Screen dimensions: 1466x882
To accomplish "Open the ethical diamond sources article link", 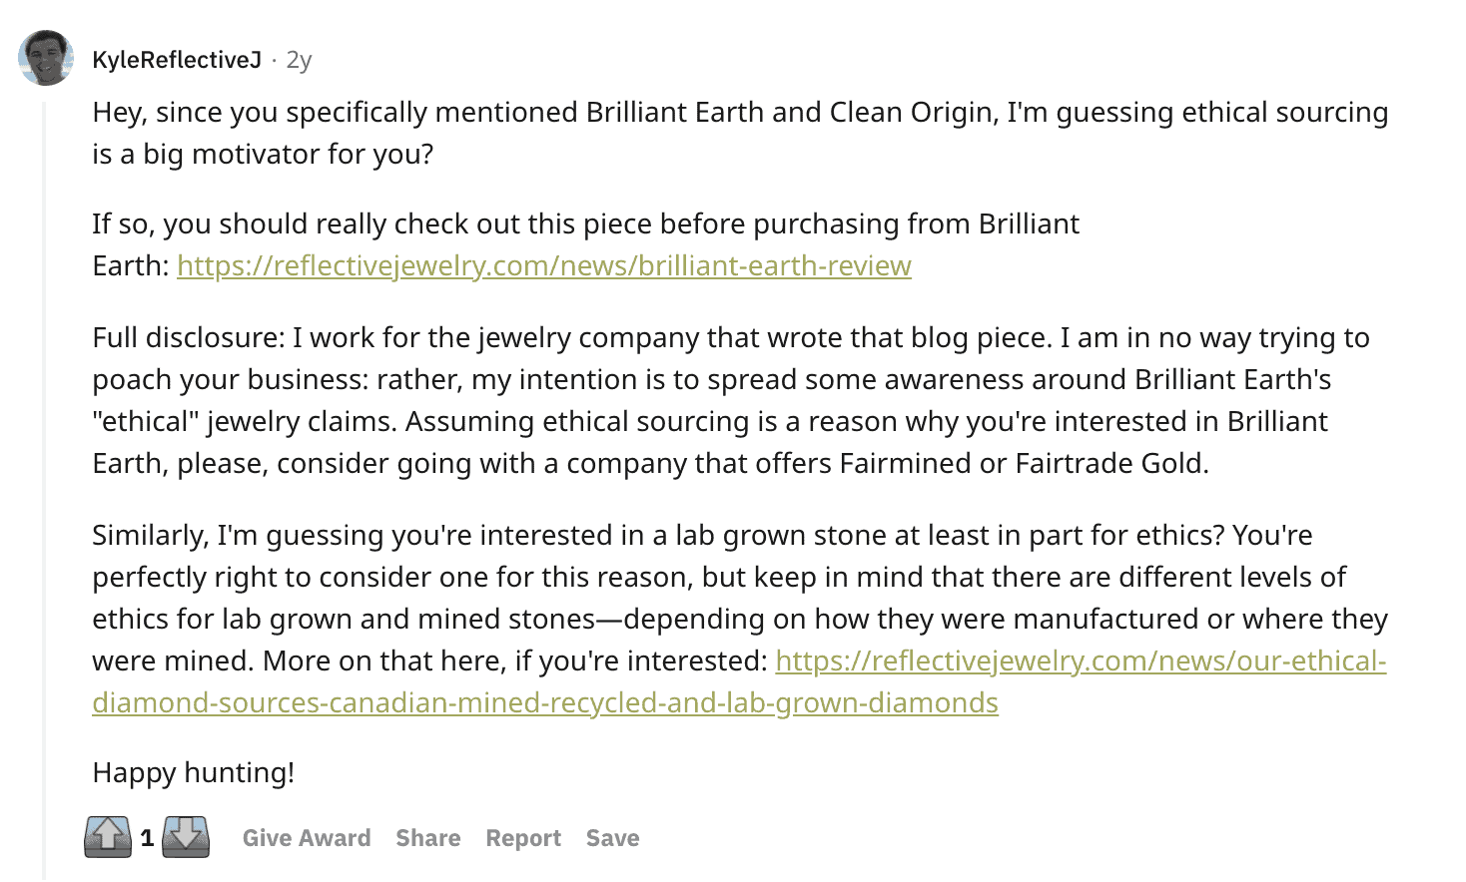I will [x=1083, y=661].
